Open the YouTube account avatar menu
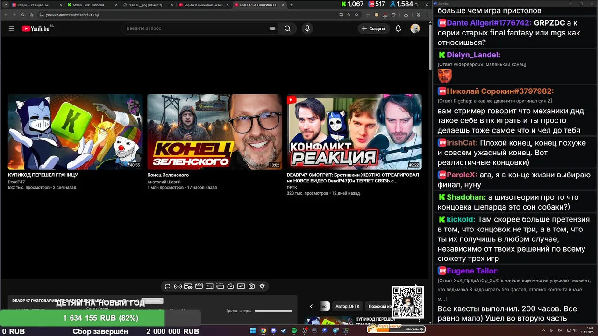This screenshot has height=336, width=598. [x=415, y=28]
